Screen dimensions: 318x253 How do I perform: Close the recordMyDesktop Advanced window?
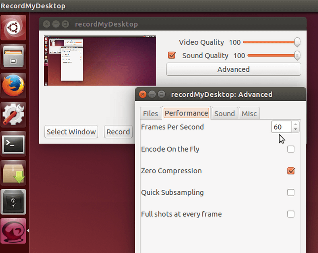click(x=143, y=94)
